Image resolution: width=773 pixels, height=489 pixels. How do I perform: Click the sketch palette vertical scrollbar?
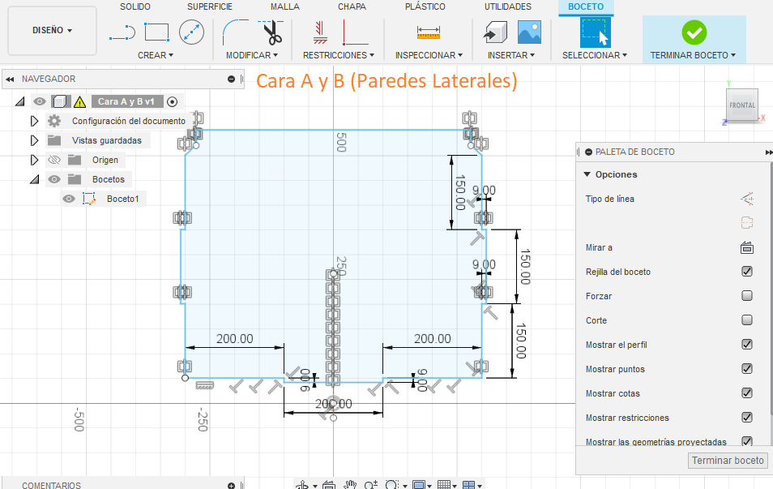pyautogui.click(x=771, y=289)
